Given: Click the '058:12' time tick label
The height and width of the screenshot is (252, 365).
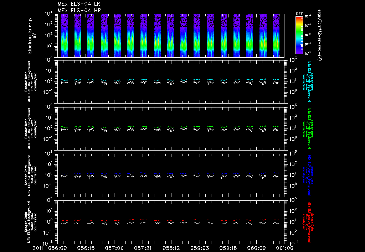Looking at the screenshot, I should (x=171, y=248).
